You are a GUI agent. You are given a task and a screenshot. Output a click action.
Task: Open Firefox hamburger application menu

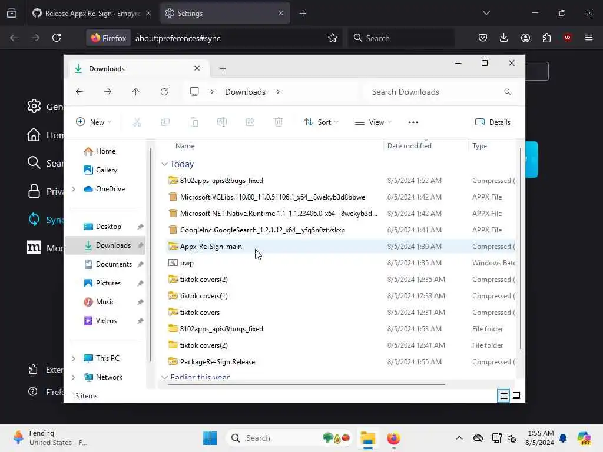click(x=589, y=38)
